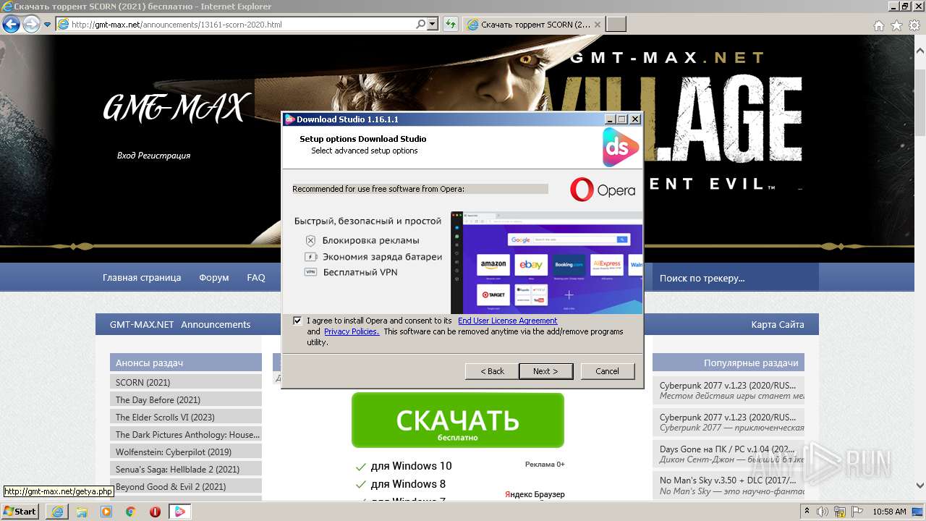
Task: Open Beyond Good & Evil 2 entry
Action: click(186, 486)
